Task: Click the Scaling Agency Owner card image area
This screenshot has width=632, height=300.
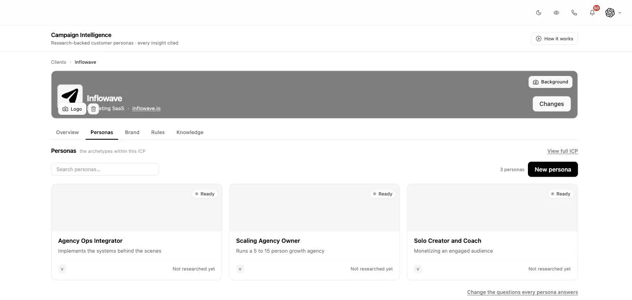Action: pos(314,208)
